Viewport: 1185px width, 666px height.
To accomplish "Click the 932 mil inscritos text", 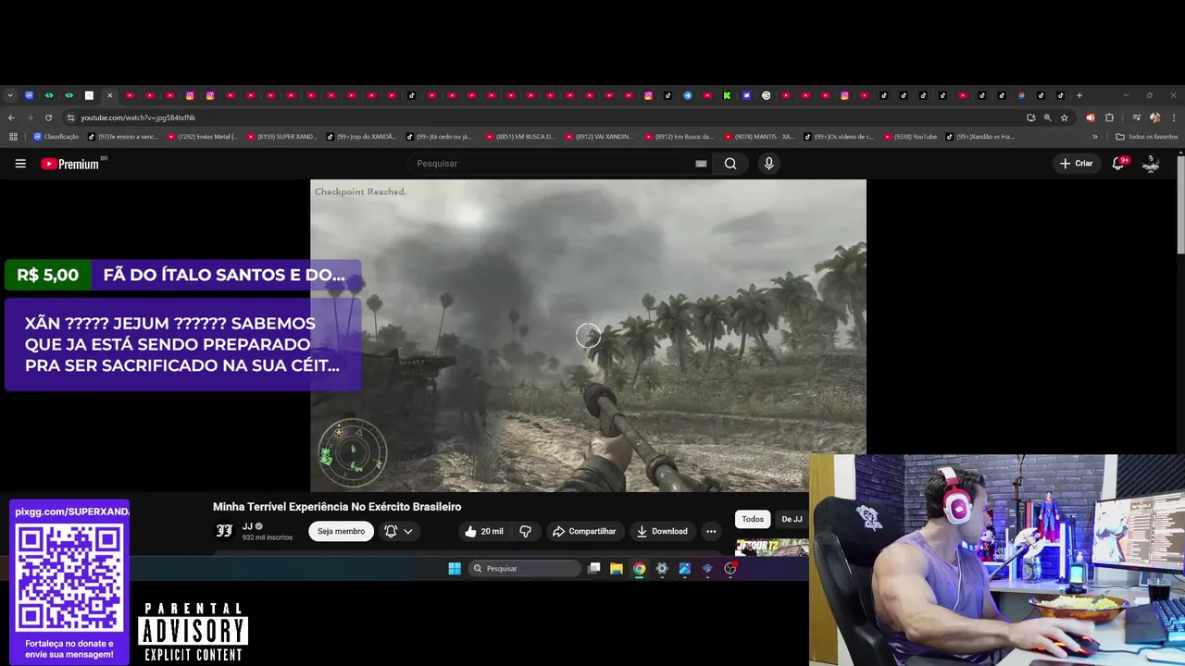I will point(268,537).
